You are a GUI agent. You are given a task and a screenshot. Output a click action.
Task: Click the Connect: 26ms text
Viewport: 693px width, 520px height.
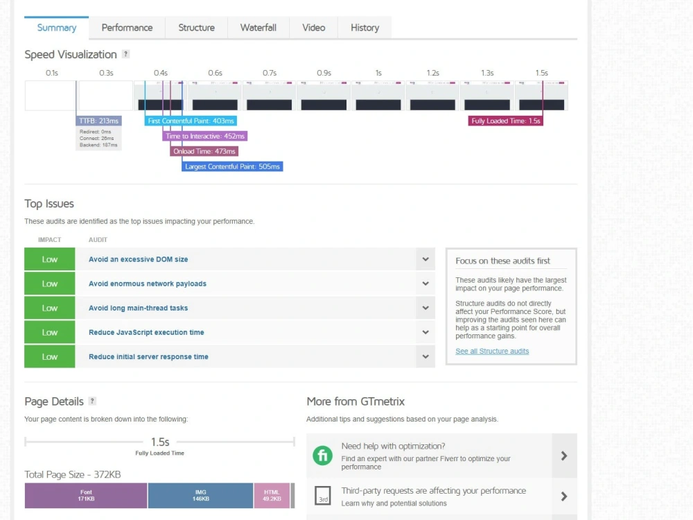point(97,139)
